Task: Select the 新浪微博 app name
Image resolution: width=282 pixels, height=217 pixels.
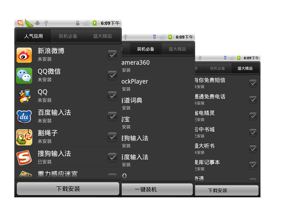Action: coord(51,51)
